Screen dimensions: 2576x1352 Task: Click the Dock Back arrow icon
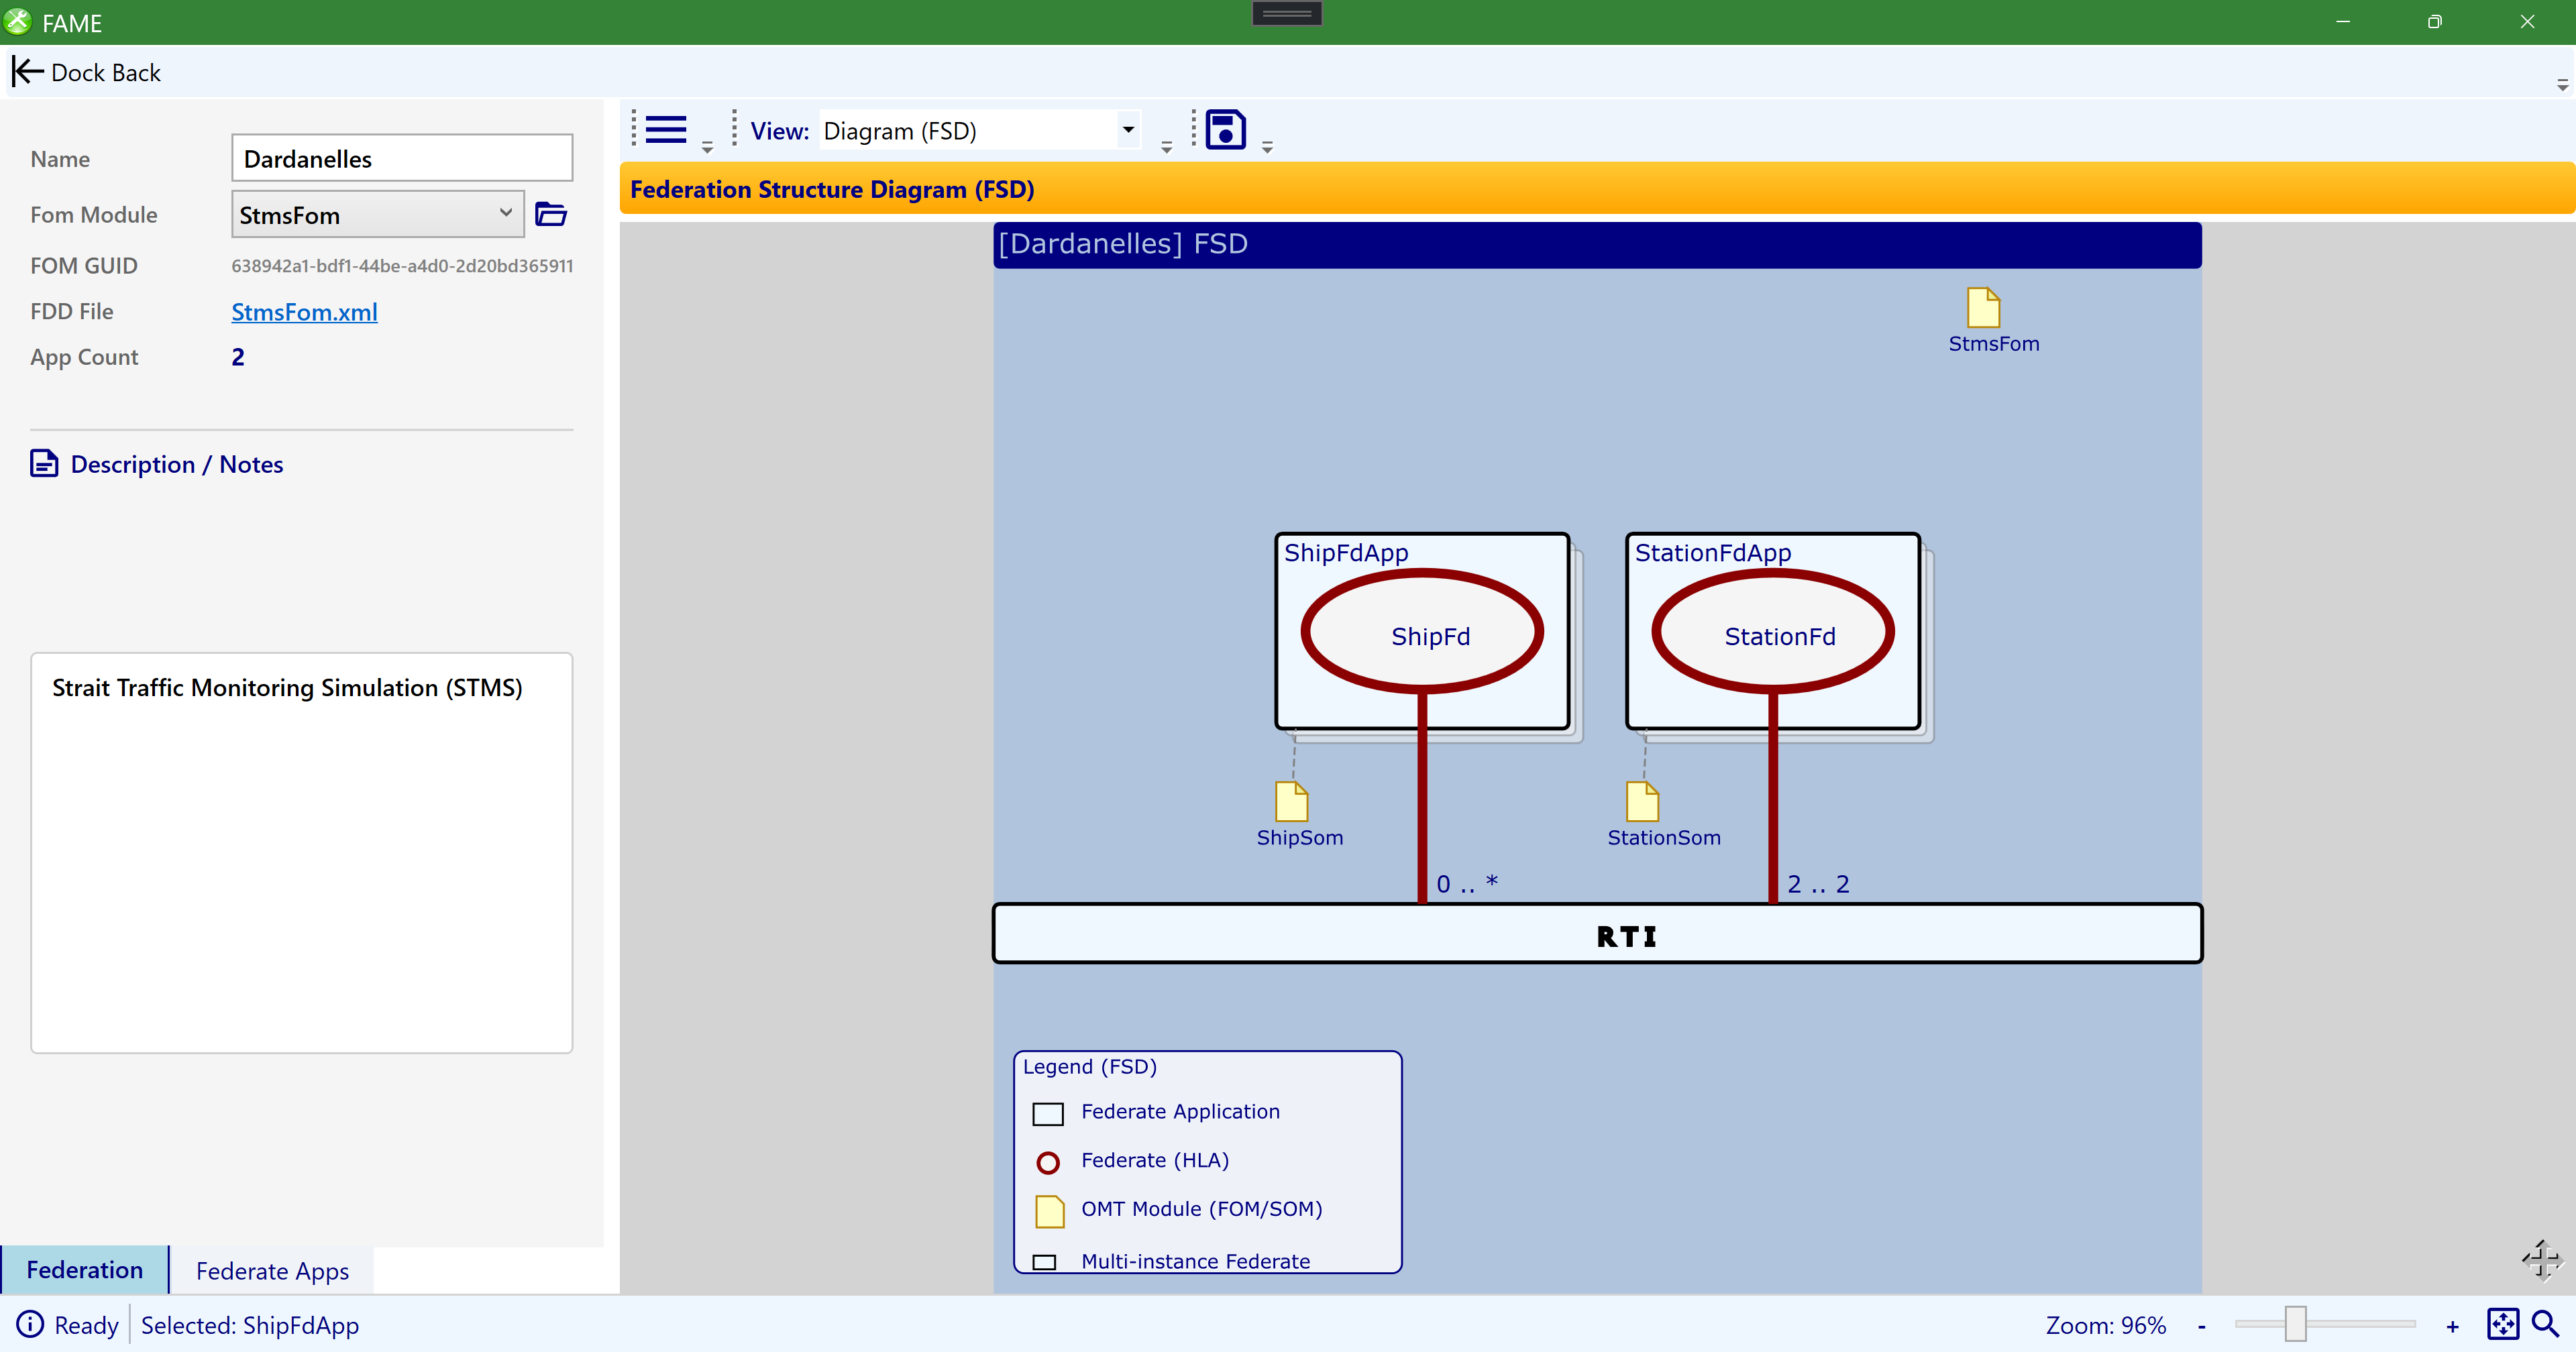(x=27, y=72)
